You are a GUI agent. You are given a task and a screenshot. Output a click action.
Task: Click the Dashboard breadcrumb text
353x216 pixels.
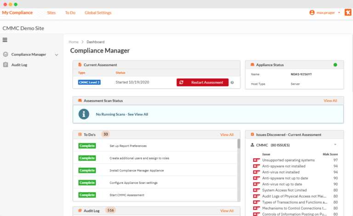(x=96, y=42)
